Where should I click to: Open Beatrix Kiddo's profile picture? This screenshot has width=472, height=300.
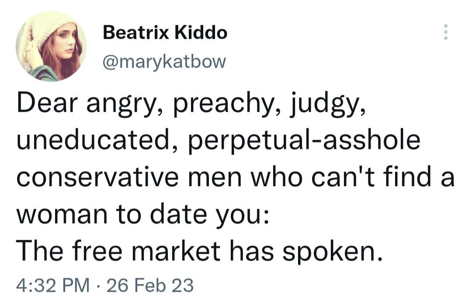(x=51, y=46)
